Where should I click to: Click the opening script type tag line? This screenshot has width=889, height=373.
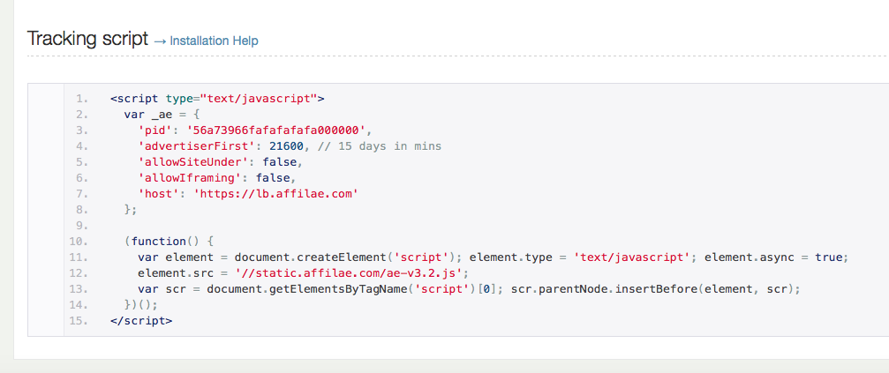(x=217, y=99)
